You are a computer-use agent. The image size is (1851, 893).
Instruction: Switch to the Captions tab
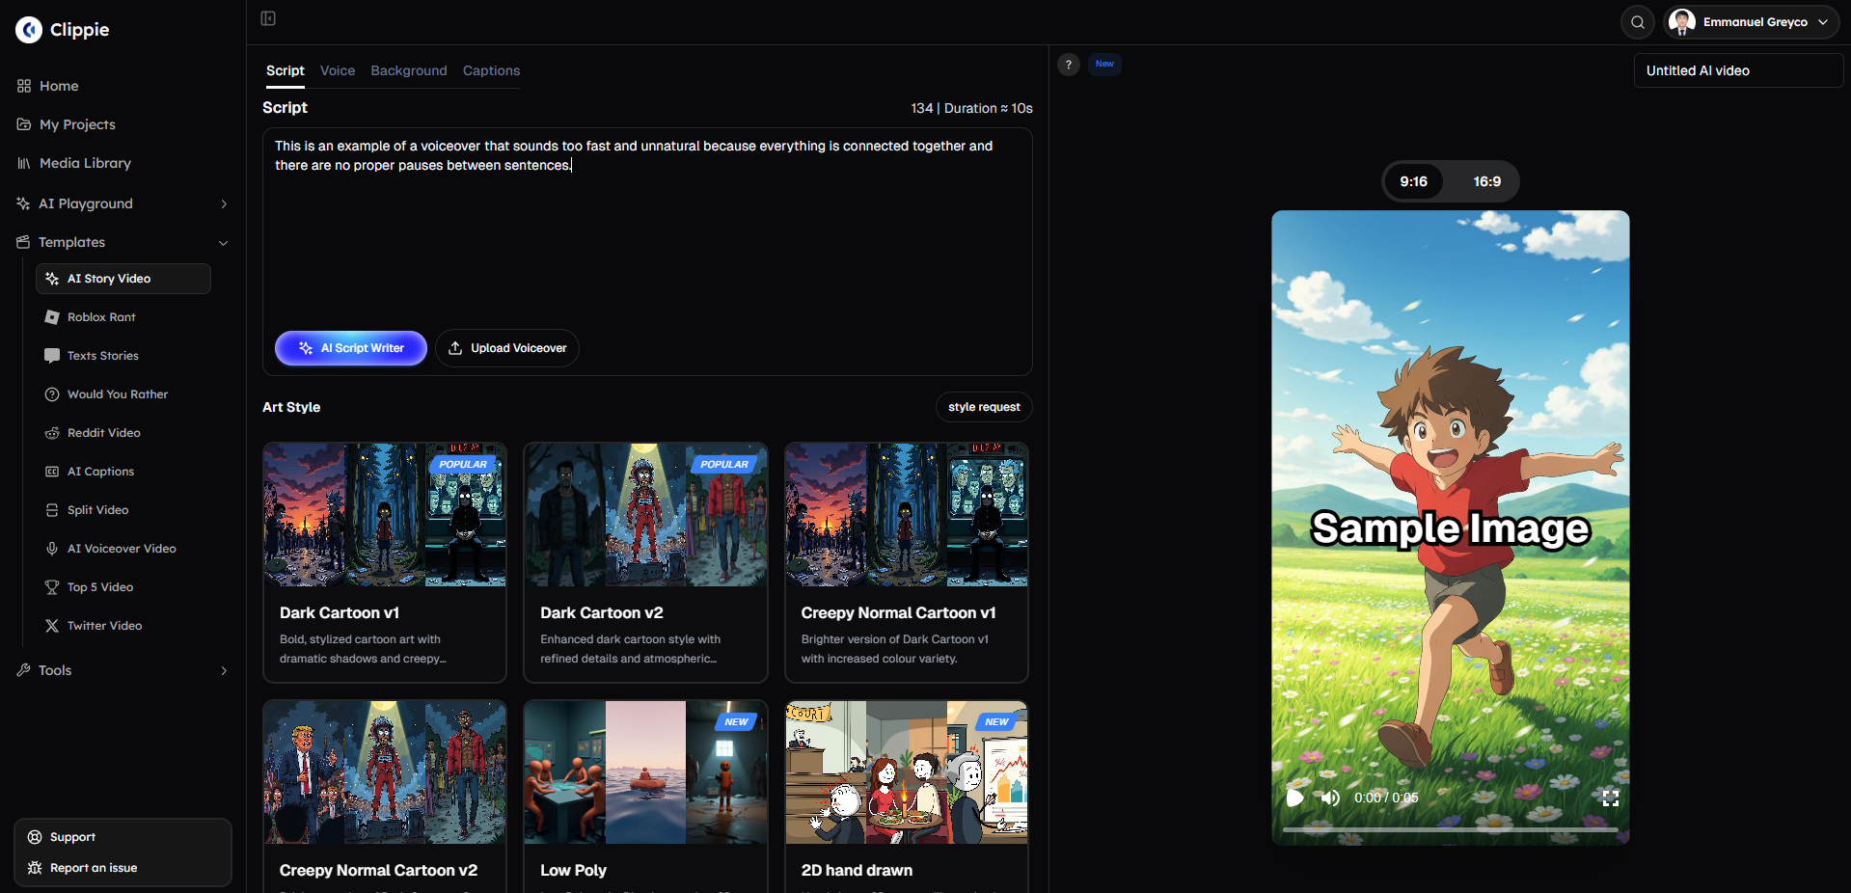pyautogui.click(x=491, y=70)
